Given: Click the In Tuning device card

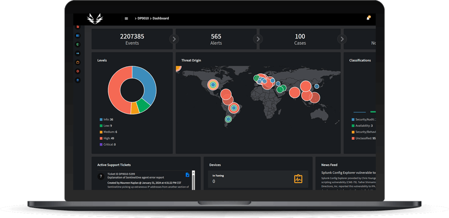Looking at the screenshot, I should point(258,179).
